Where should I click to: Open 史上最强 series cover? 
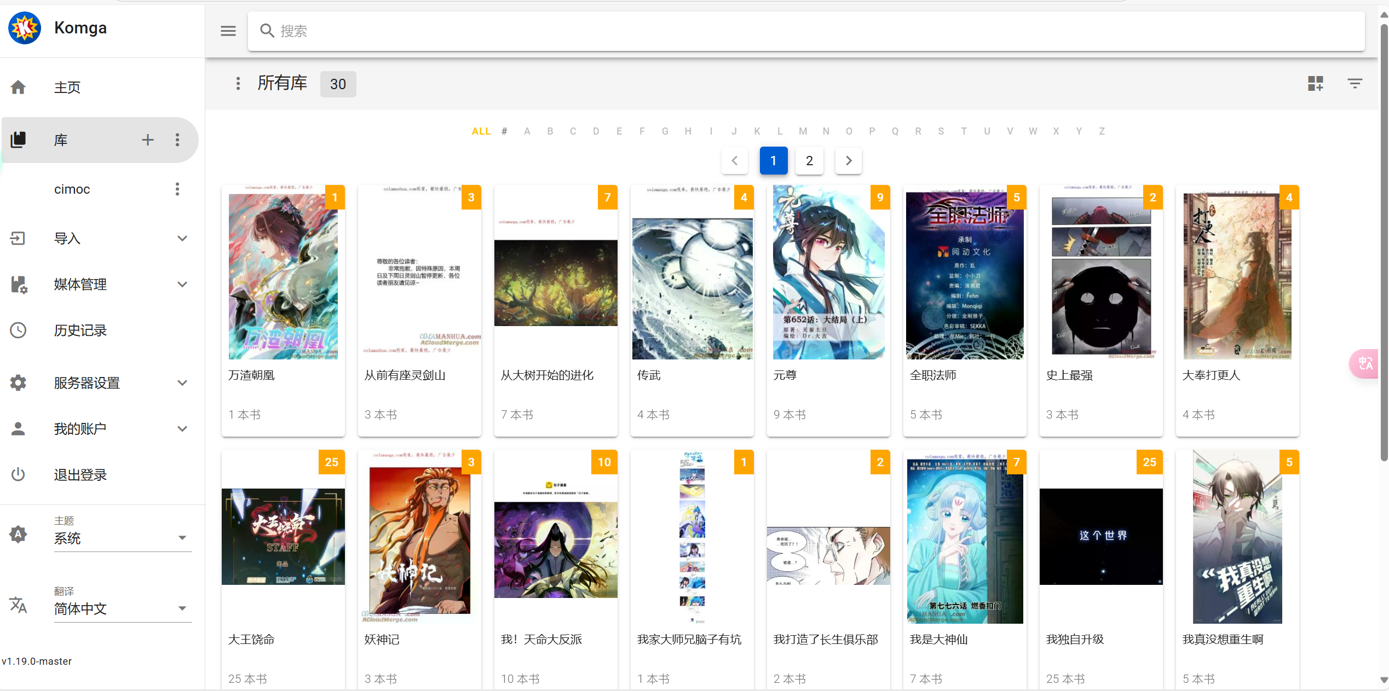pos(1101,272)
